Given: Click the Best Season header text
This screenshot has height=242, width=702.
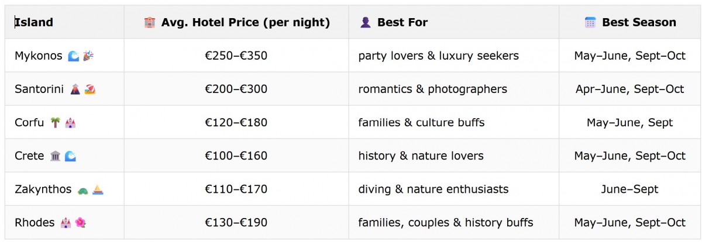Looking at the screenshot, I should coord(639,22).
